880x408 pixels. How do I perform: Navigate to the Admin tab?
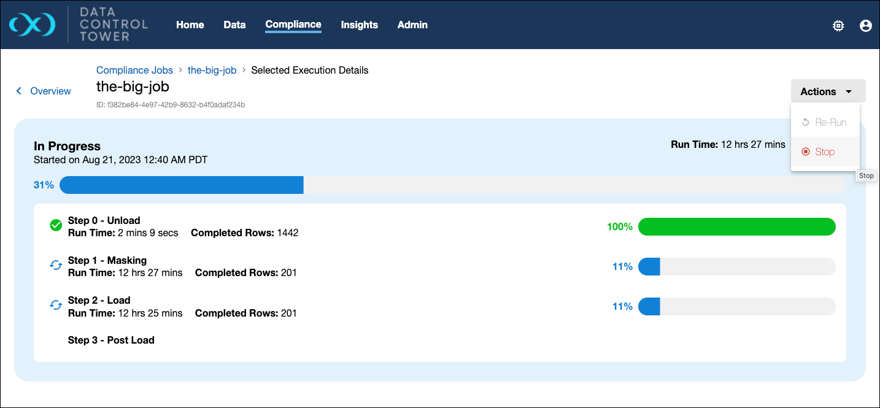412,25
